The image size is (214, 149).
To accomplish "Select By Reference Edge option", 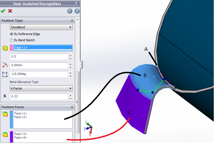I will (12, 34).
